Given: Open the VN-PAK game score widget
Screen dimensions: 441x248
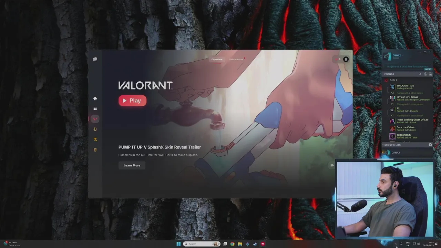Looking at the screenshot, I should 12,244.
